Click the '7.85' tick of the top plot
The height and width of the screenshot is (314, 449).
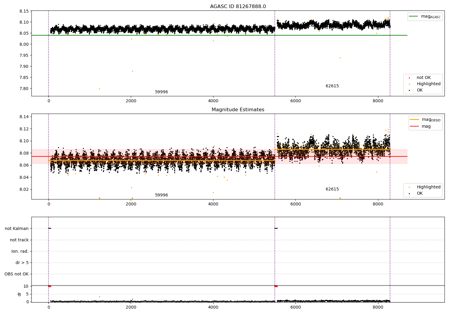(x=24, y=77)
